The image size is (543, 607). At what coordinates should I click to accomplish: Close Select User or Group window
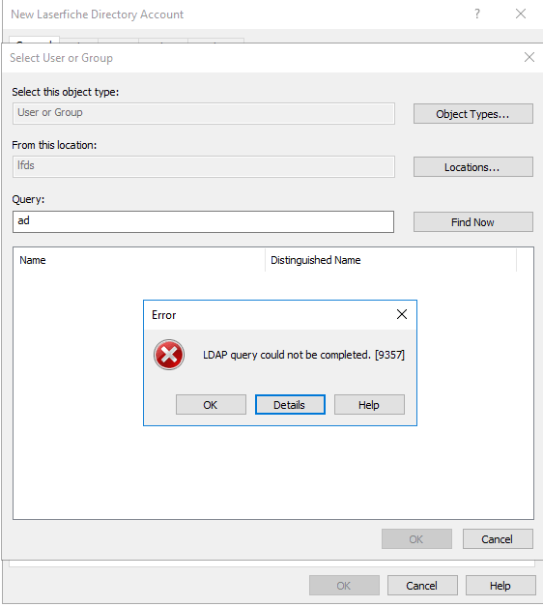(529, 57)
